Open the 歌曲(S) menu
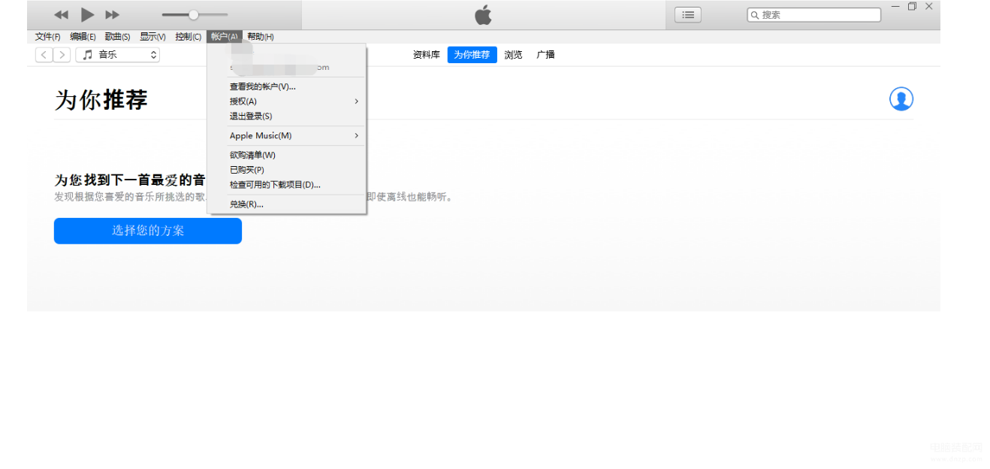Image resolution: width=990 pixels, height=469 pixels. pos(117,37)
